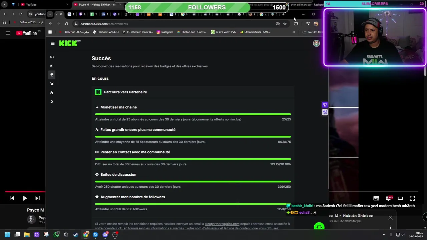Open the stream broadcast icon in Kick sidebar
427x240 pixels.
point(52,57)
